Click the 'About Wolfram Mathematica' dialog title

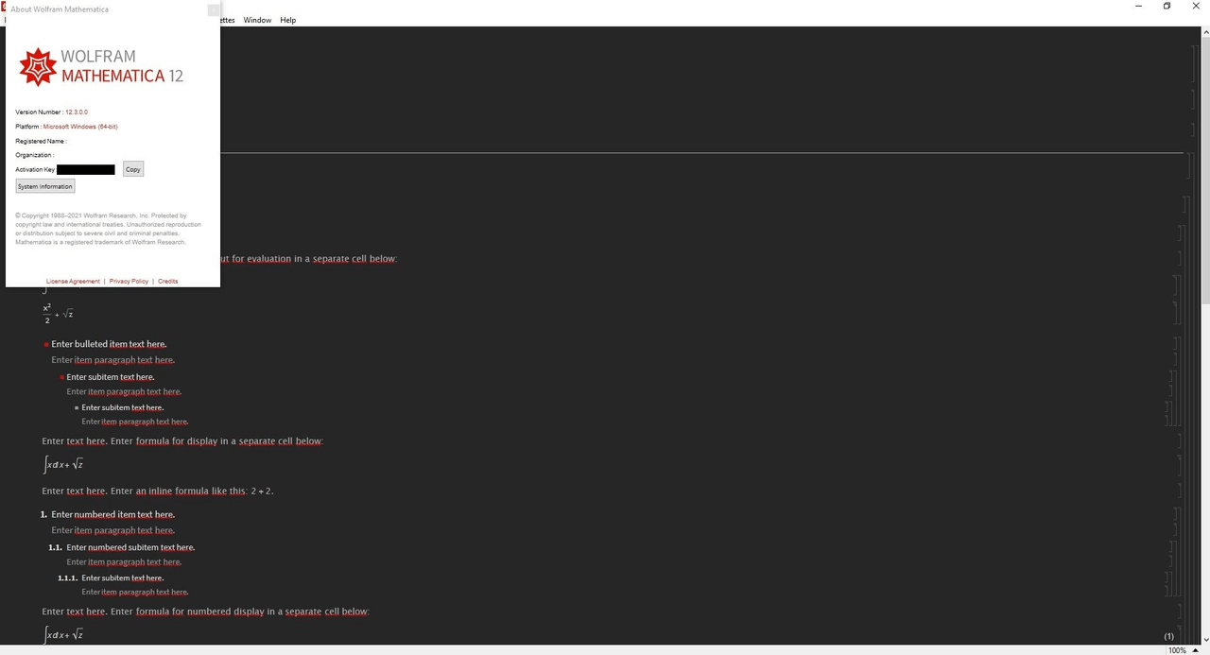60,9
